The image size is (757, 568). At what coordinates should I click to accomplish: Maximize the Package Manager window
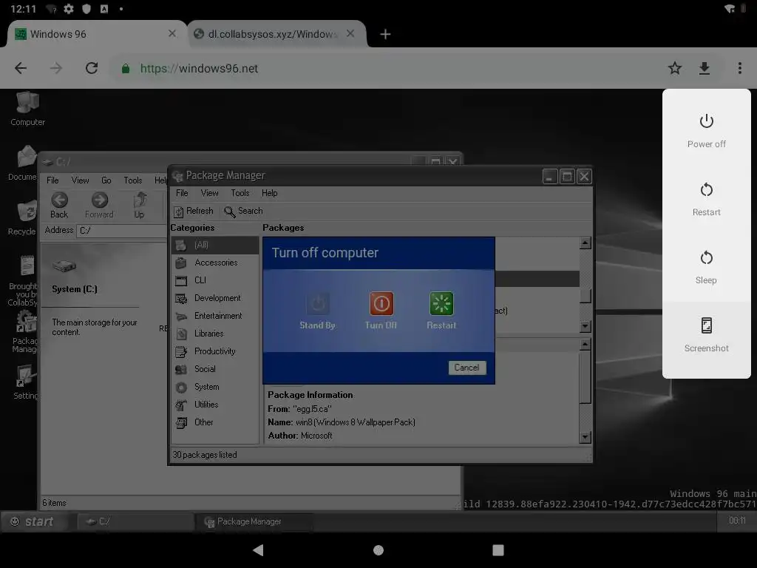(567, 177)
